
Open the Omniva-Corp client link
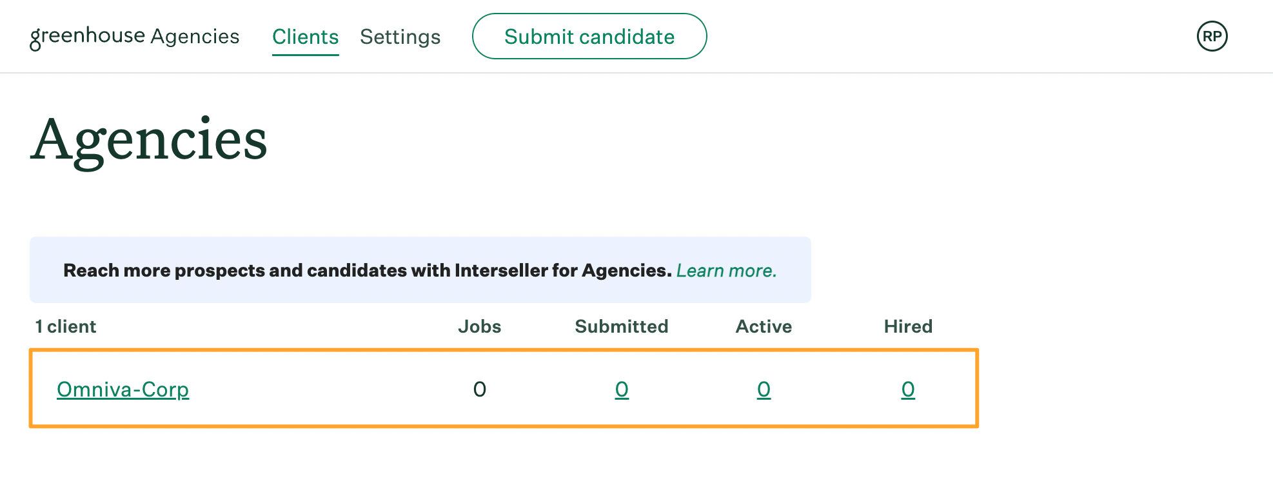tap(123, 389)
